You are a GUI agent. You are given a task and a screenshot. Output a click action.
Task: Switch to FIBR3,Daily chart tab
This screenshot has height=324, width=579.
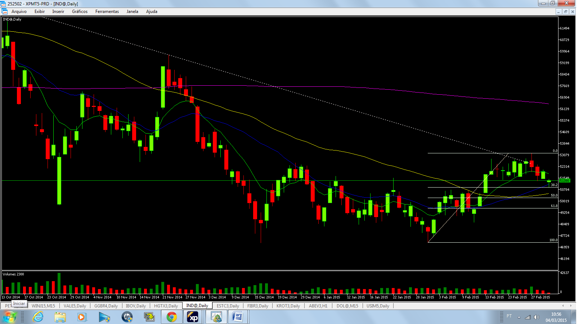coord(258,306)
